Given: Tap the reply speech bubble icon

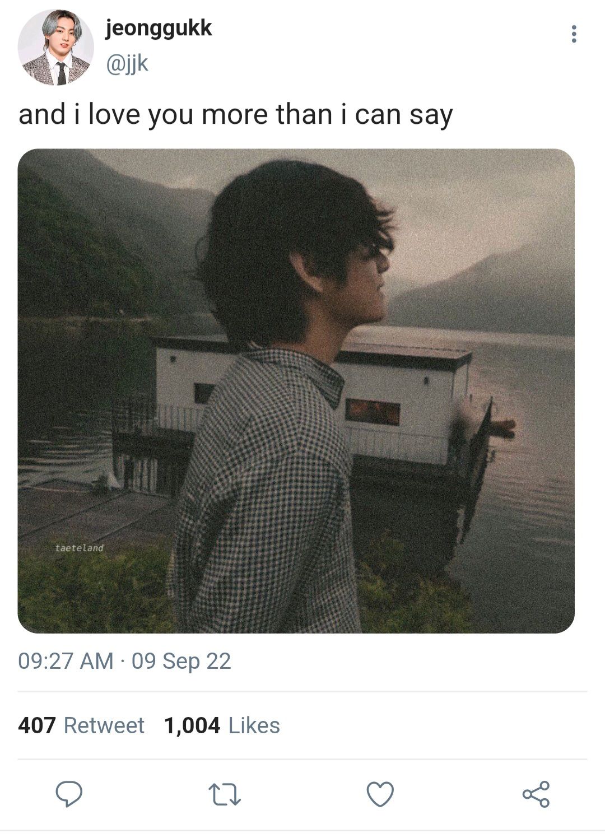Looking at the screenshot, I should pos(69,794).
